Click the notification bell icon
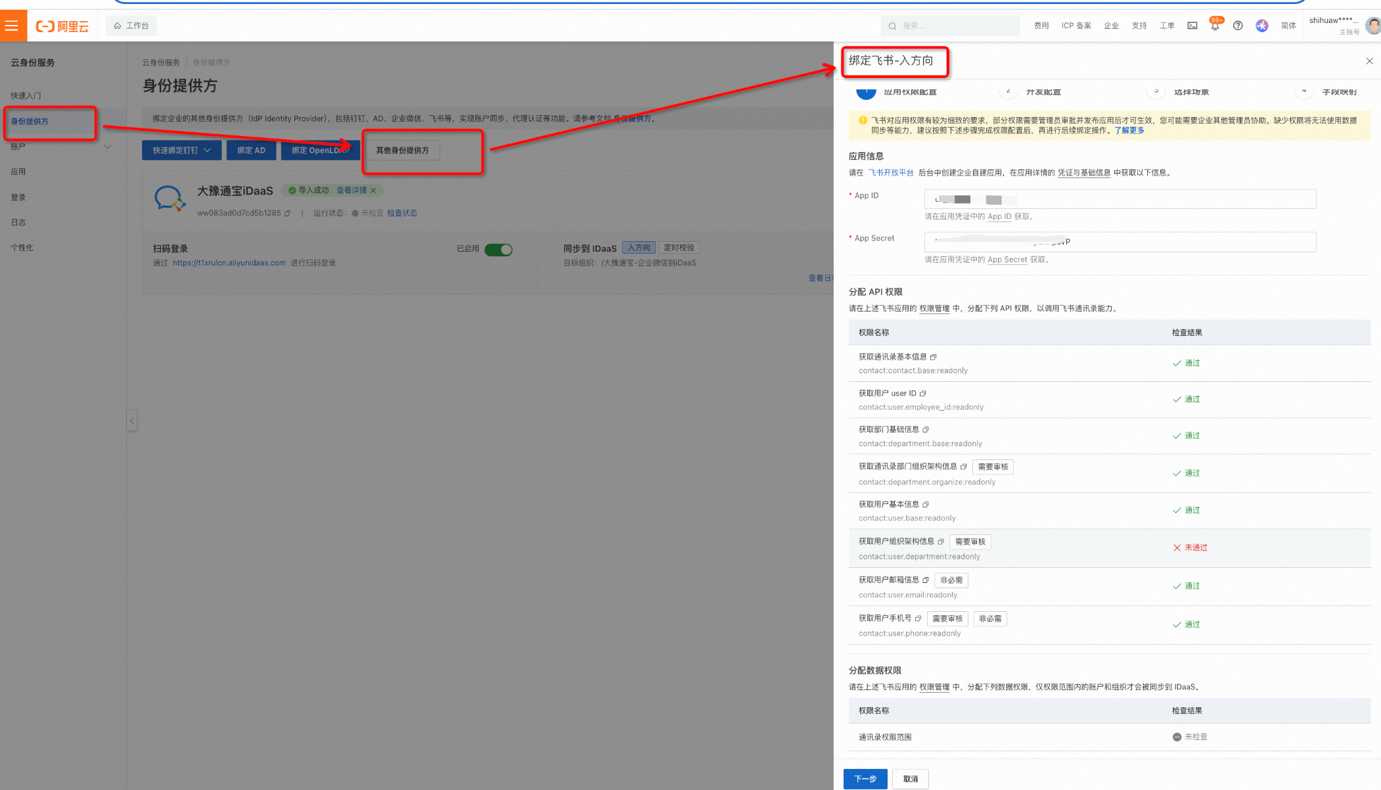The width and height of the screenshot is (1381, 790). click(1215, 26)
